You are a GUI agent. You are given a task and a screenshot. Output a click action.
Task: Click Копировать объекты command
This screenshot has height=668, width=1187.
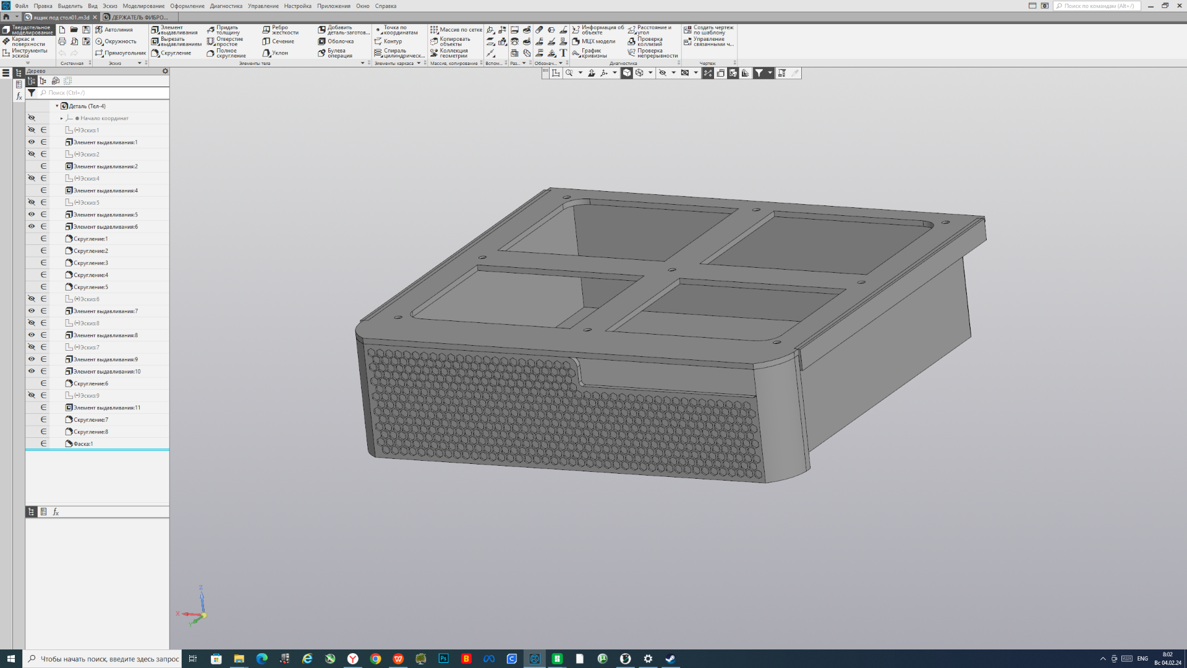[450, 41]
